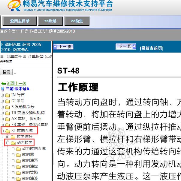This screenshot has width=181, height=181.
Task: Expand the 转向油泵 node
Action: [x=13, y=161]
